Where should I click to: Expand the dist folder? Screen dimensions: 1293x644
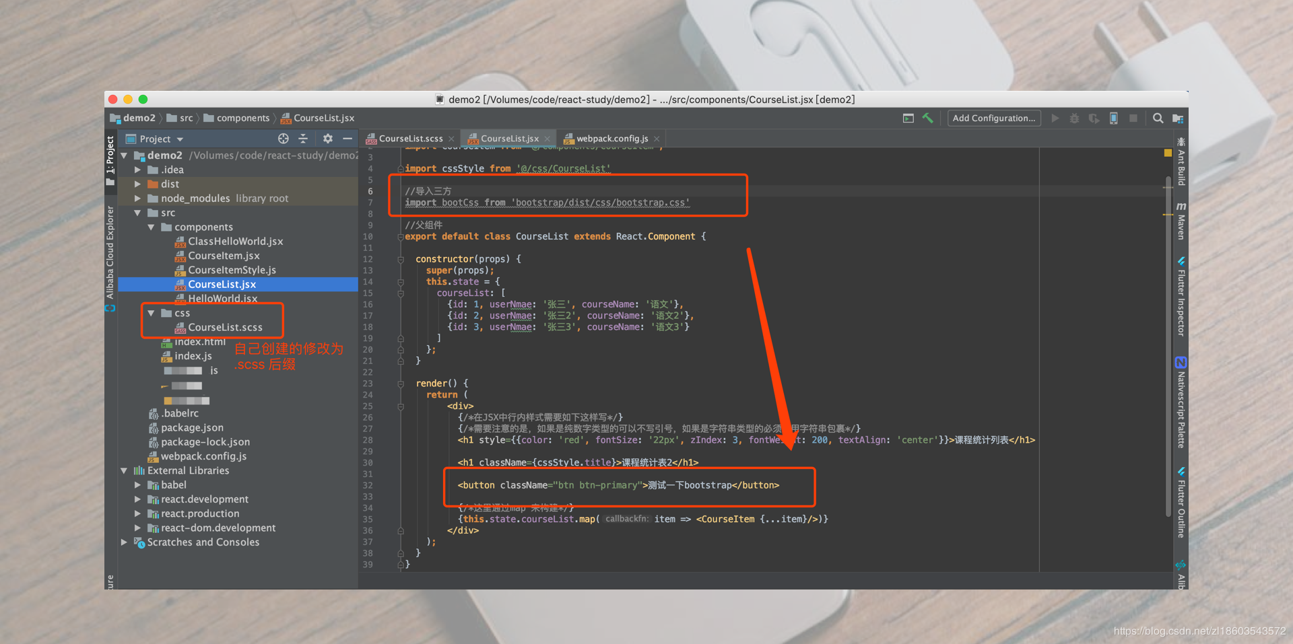pyautogui.click(x=137, y=184)
